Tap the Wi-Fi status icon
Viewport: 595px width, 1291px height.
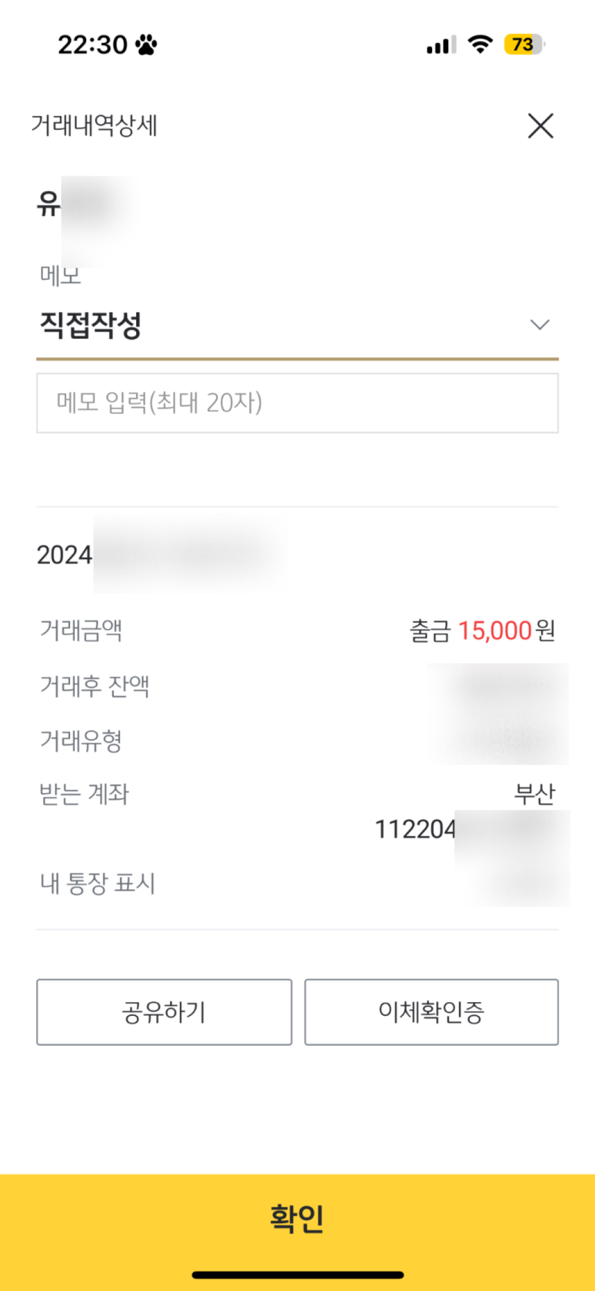coord(480,44)
